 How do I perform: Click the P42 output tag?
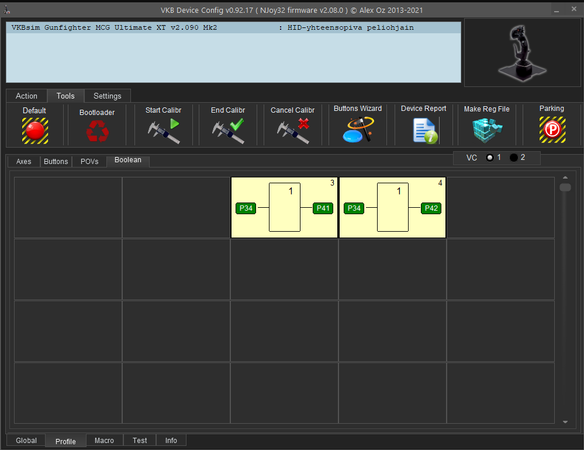tap(431, 208)
